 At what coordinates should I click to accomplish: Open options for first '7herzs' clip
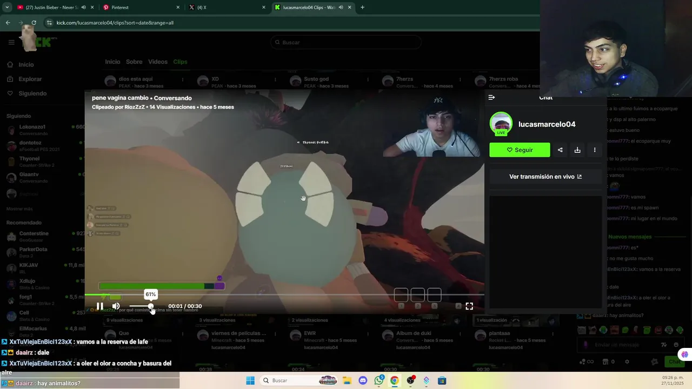point(461,79)
